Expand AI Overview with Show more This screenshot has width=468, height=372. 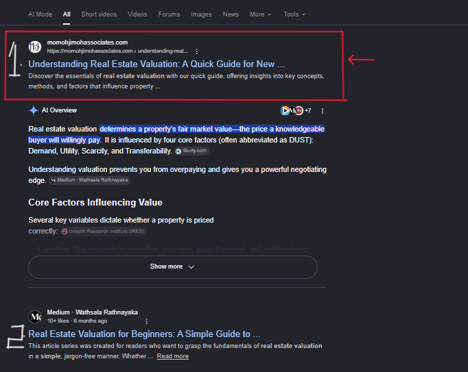pyautogui.click(x=173, y=266)
